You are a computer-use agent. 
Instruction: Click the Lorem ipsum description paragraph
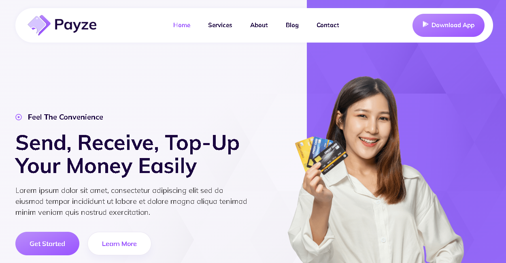click(131, 201)
